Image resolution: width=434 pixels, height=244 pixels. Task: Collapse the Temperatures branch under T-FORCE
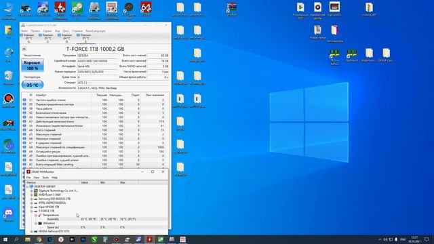(36, 215)
